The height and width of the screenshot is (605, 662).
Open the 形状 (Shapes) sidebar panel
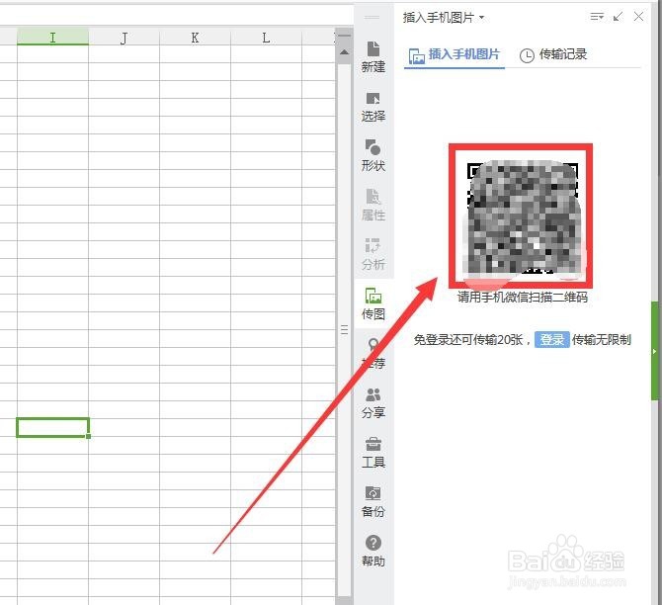click(373, 156)
